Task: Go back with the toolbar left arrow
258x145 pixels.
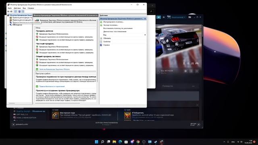Action: tap(8, 12)
